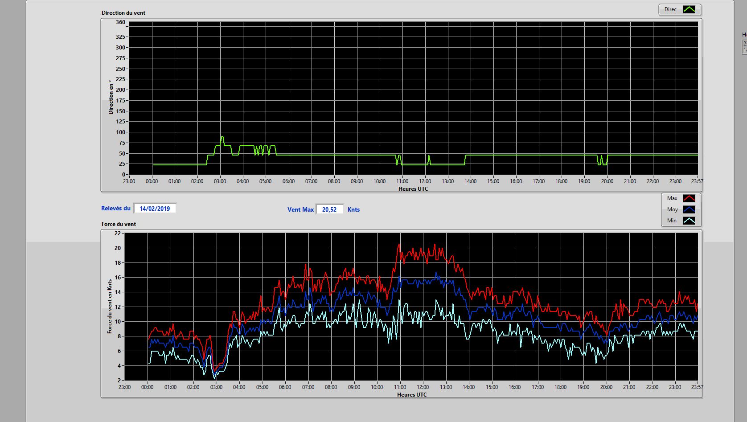This screenshot has width=747, height=422.
Task: Click 'Heures UTC' under the wind force chart
Action: (412, 394)
